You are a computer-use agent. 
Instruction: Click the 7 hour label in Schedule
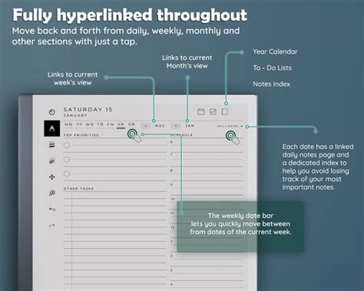[171, 155]
